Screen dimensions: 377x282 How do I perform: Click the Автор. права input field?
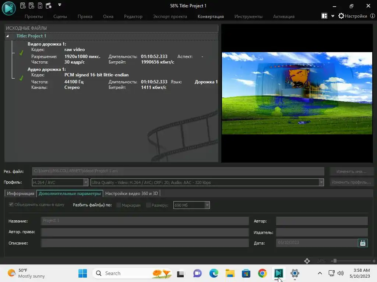[145, 232]
